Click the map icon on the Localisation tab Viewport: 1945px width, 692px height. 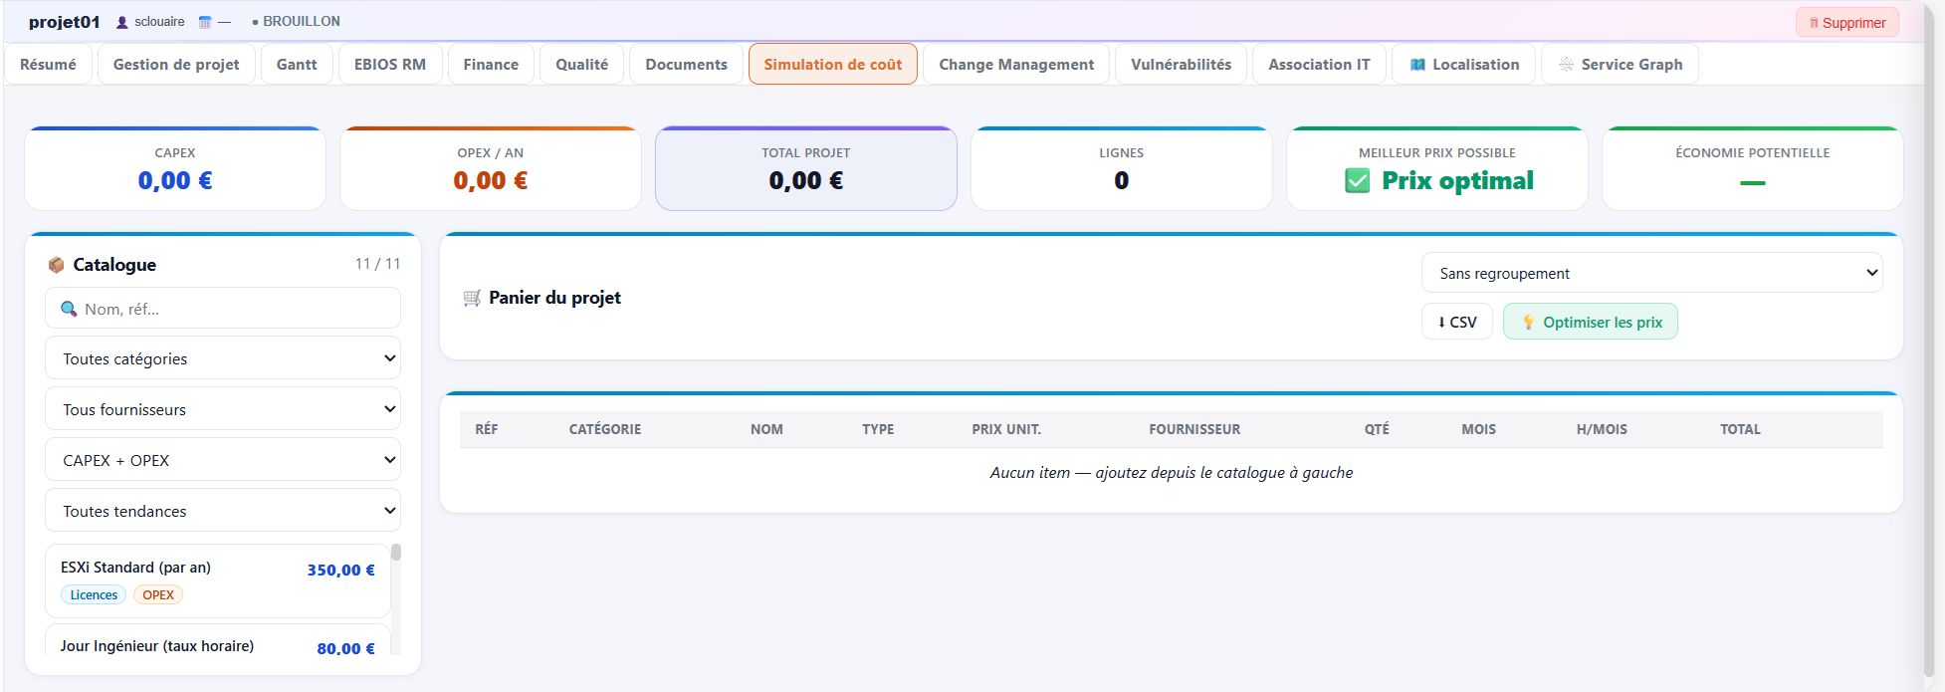pyautogui.click(x=1417, y=65)
